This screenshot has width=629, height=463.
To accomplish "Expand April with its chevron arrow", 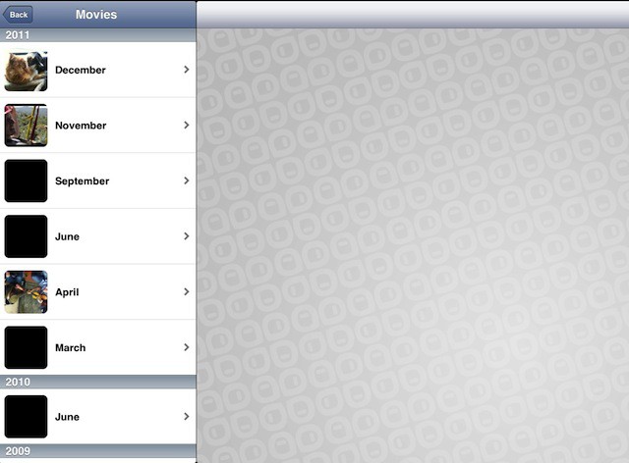I will coord(187,292).
